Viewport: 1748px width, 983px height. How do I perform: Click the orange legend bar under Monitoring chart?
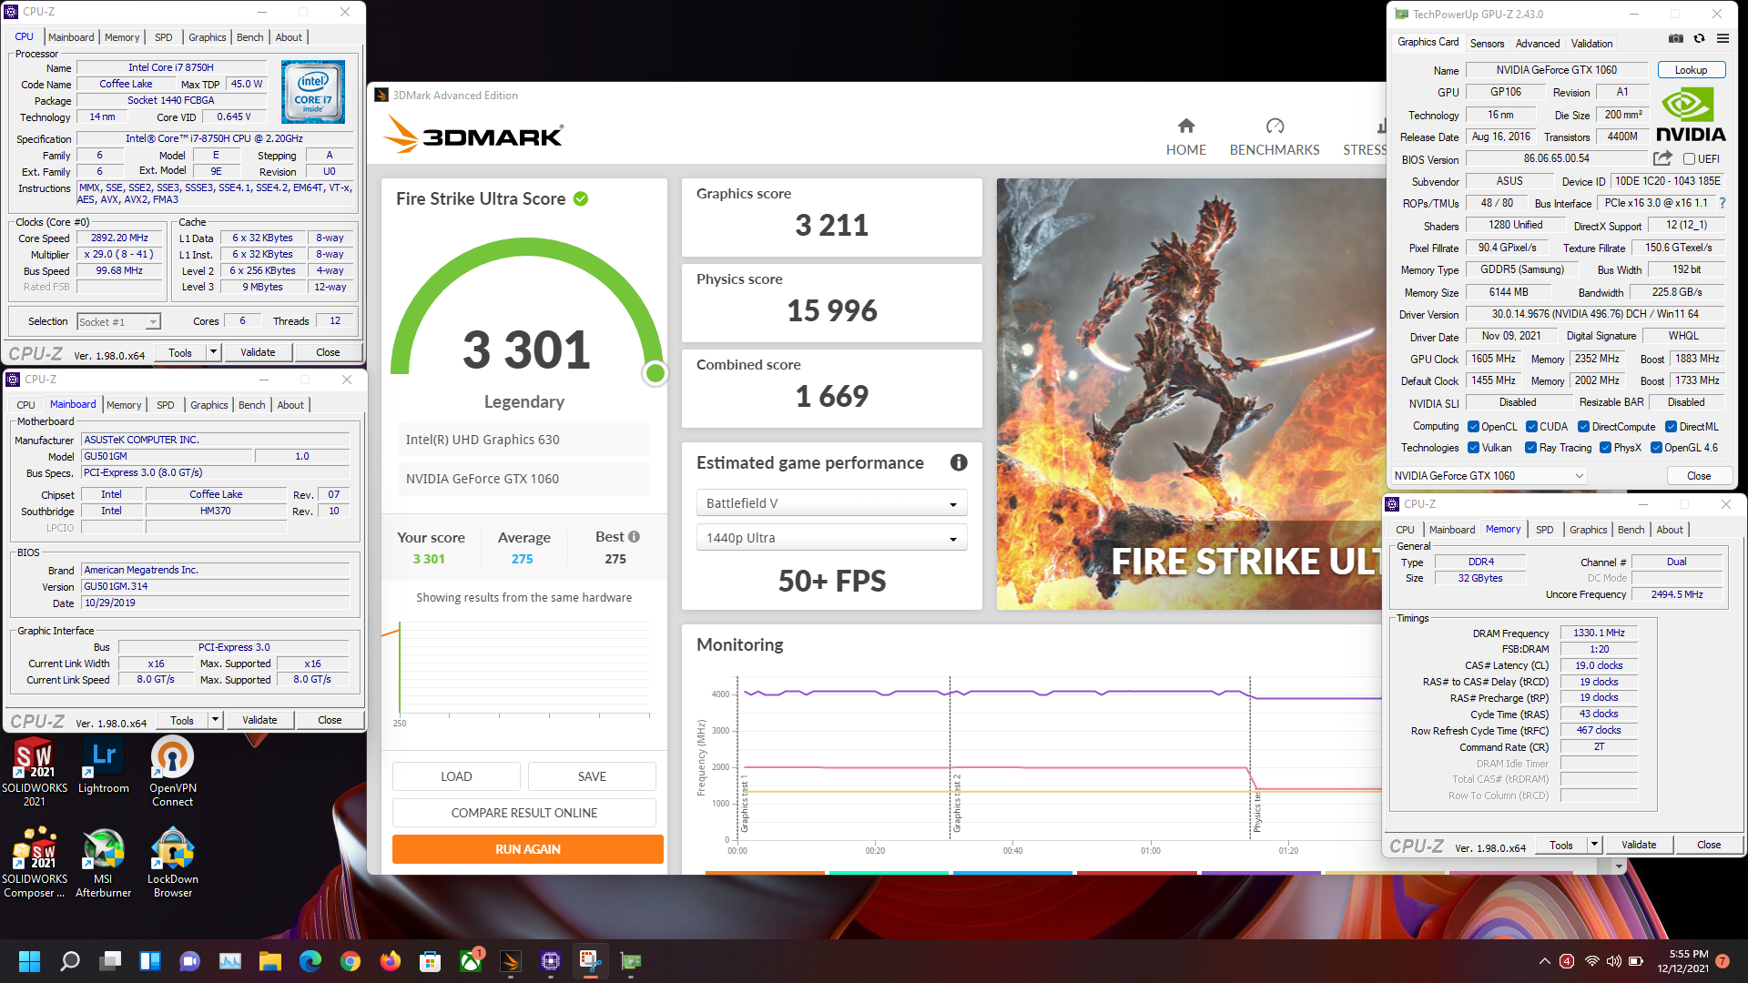(x=765, y=873)
